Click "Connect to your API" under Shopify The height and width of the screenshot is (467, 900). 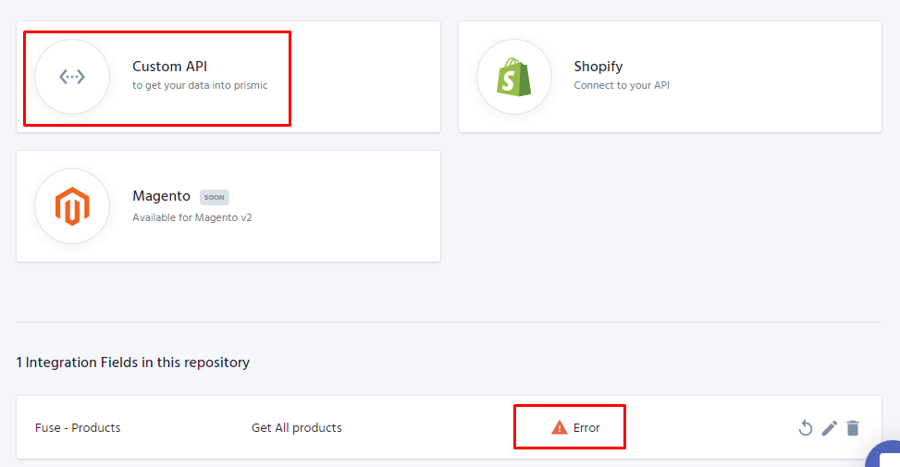coord(622,85)
